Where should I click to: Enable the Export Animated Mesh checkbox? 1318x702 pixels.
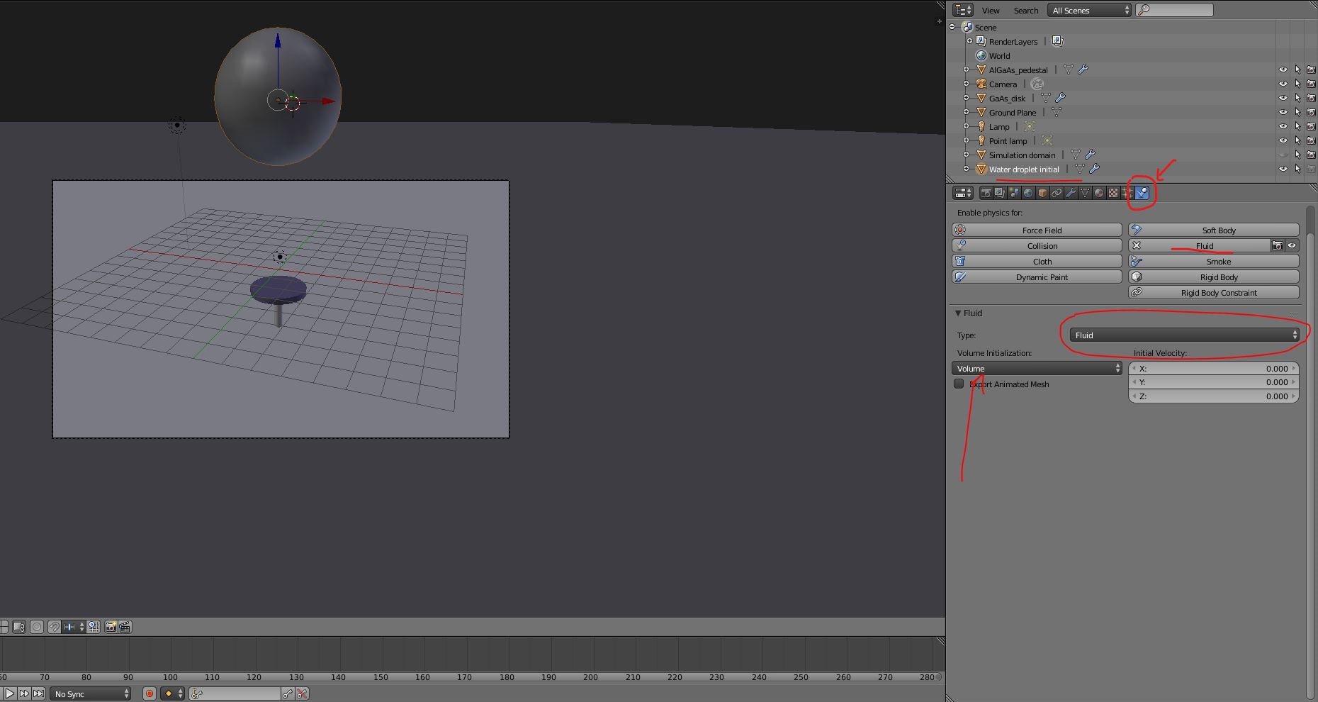click(959, 384)
